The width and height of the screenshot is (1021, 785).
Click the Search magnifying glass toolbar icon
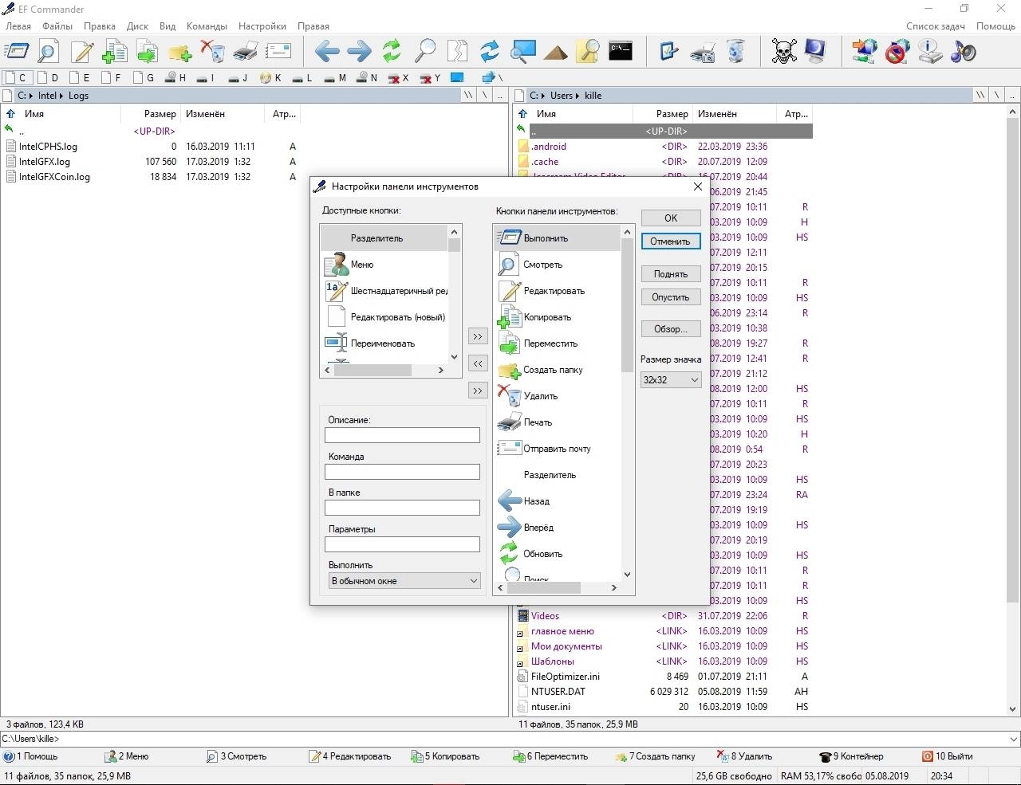tap(424, 52)
